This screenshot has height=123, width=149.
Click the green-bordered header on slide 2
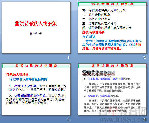pos(112,4)
